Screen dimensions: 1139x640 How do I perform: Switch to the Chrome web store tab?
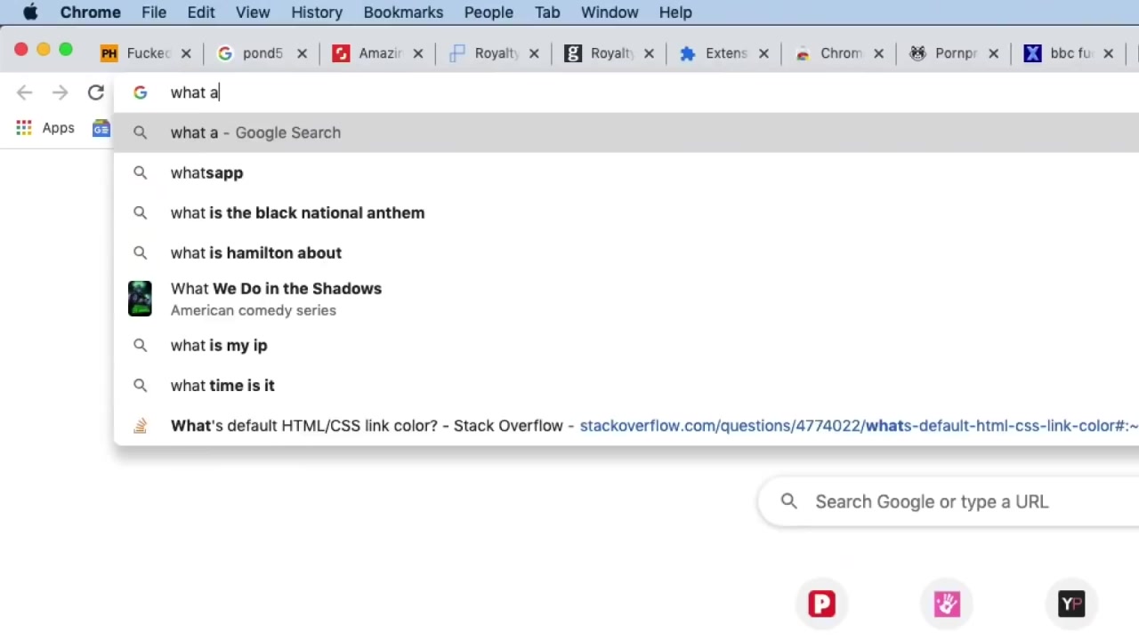pyautogui.click(x=839, y=53)
